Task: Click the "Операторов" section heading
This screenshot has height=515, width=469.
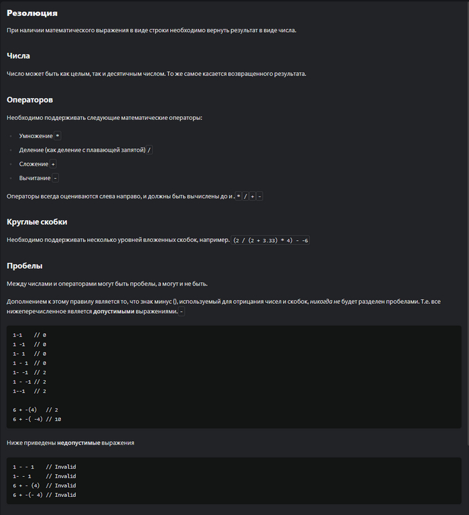Action: [x=29, y=100]
